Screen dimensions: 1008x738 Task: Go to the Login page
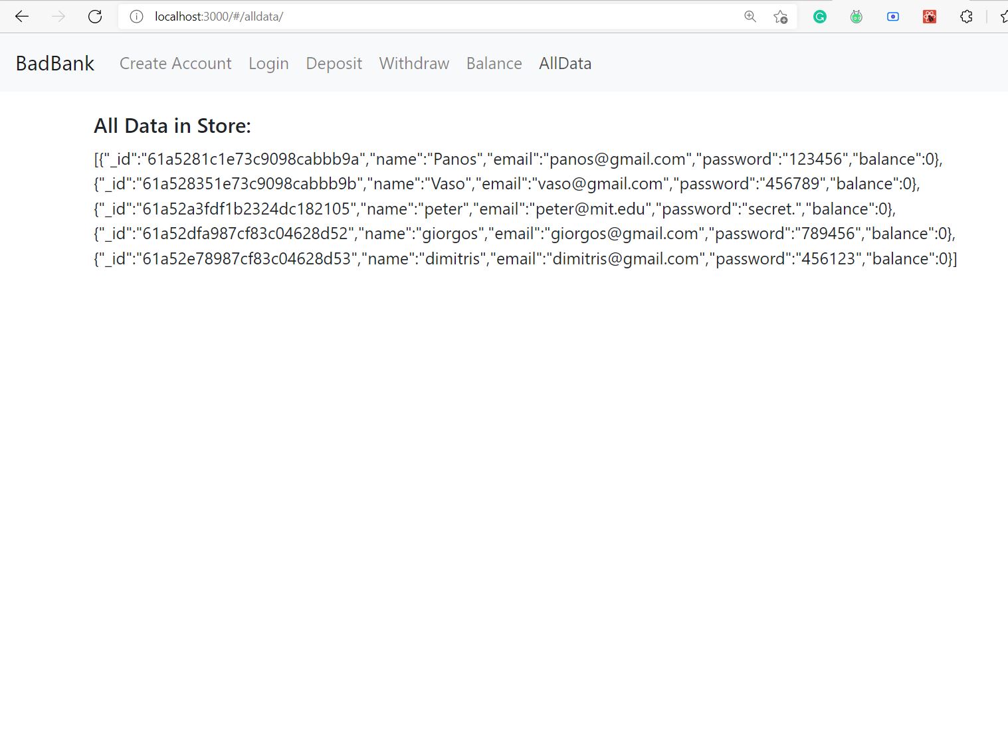268,63
